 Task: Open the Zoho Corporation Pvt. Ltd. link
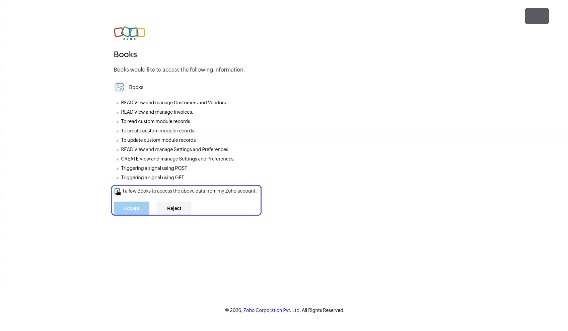click(x=271, y=310)
